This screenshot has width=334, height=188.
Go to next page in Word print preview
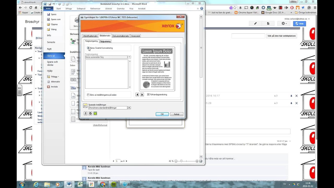coord(127,161)
